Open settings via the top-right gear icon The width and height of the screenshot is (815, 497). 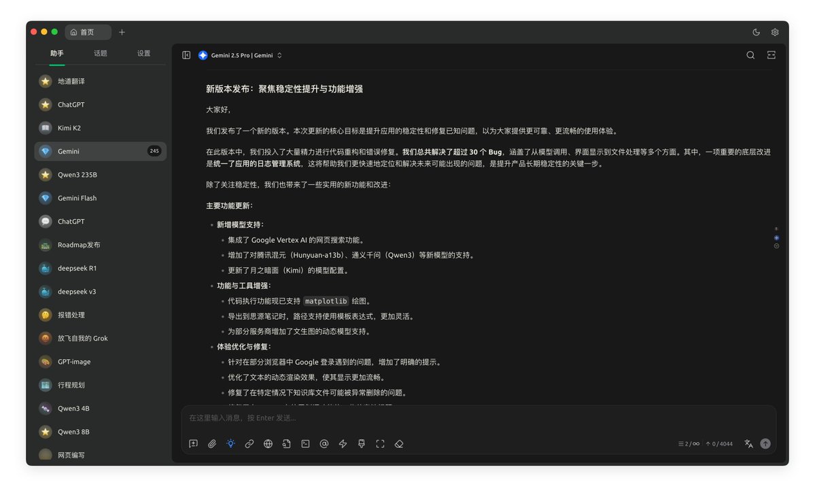coord(775,32)
